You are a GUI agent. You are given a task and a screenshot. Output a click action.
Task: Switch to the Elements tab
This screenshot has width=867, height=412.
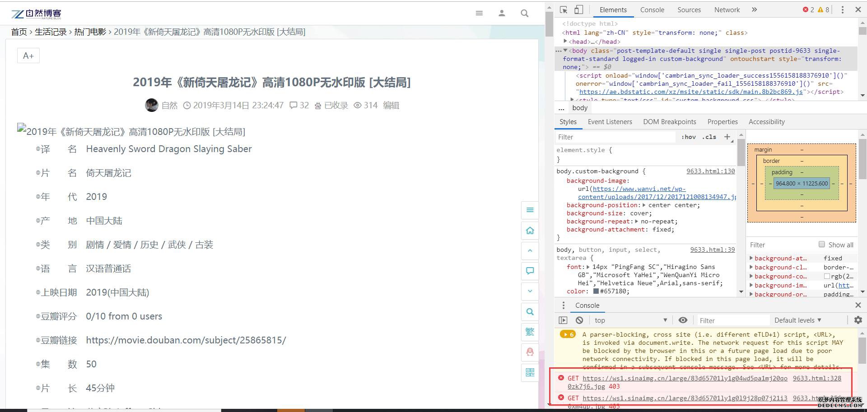[x=613, y=9]
